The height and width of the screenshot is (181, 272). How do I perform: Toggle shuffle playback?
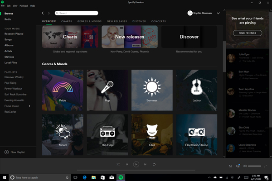click(118, 164)
